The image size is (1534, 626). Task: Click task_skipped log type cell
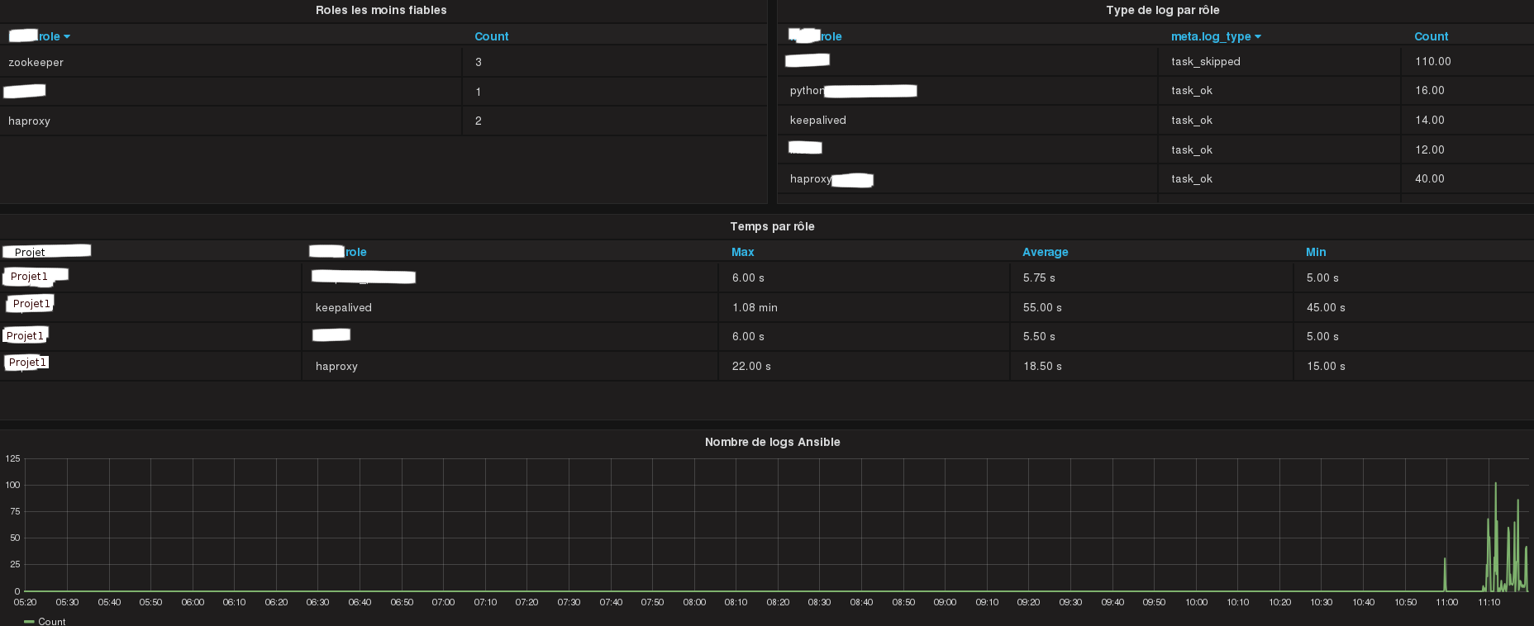coord(1205,61)
